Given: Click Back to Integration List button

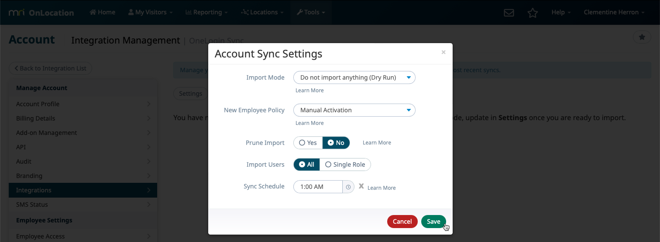Looking at the screenshot, I should [x=50, y=68].
